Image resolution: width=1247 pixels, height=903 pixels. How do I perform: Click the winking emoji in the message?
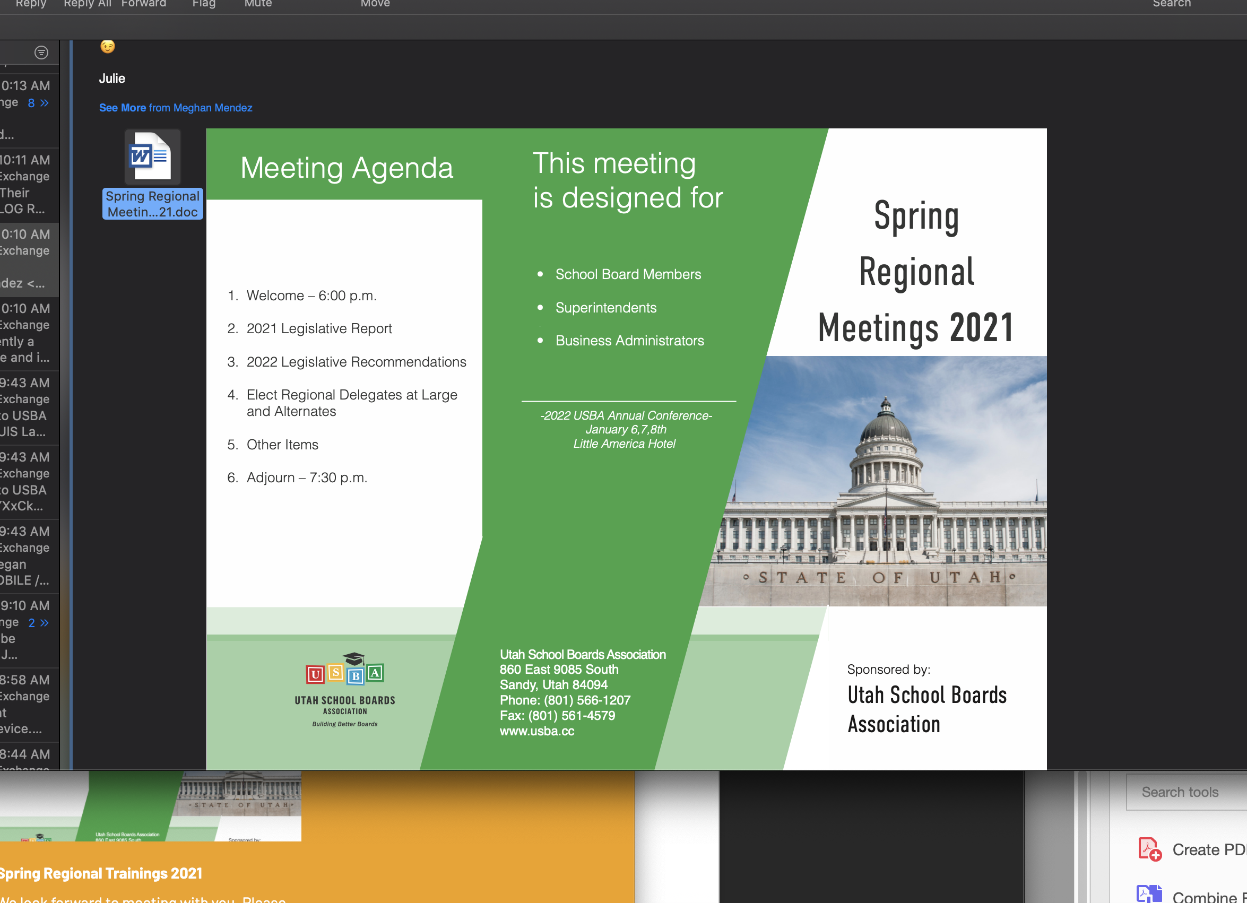click(x=107, y=47)
